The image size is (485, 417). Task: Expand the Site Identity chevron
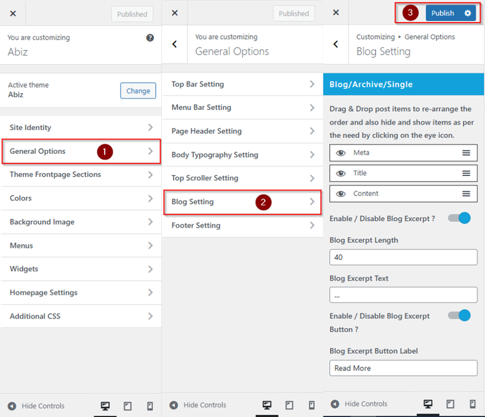(x=150, y=127)
